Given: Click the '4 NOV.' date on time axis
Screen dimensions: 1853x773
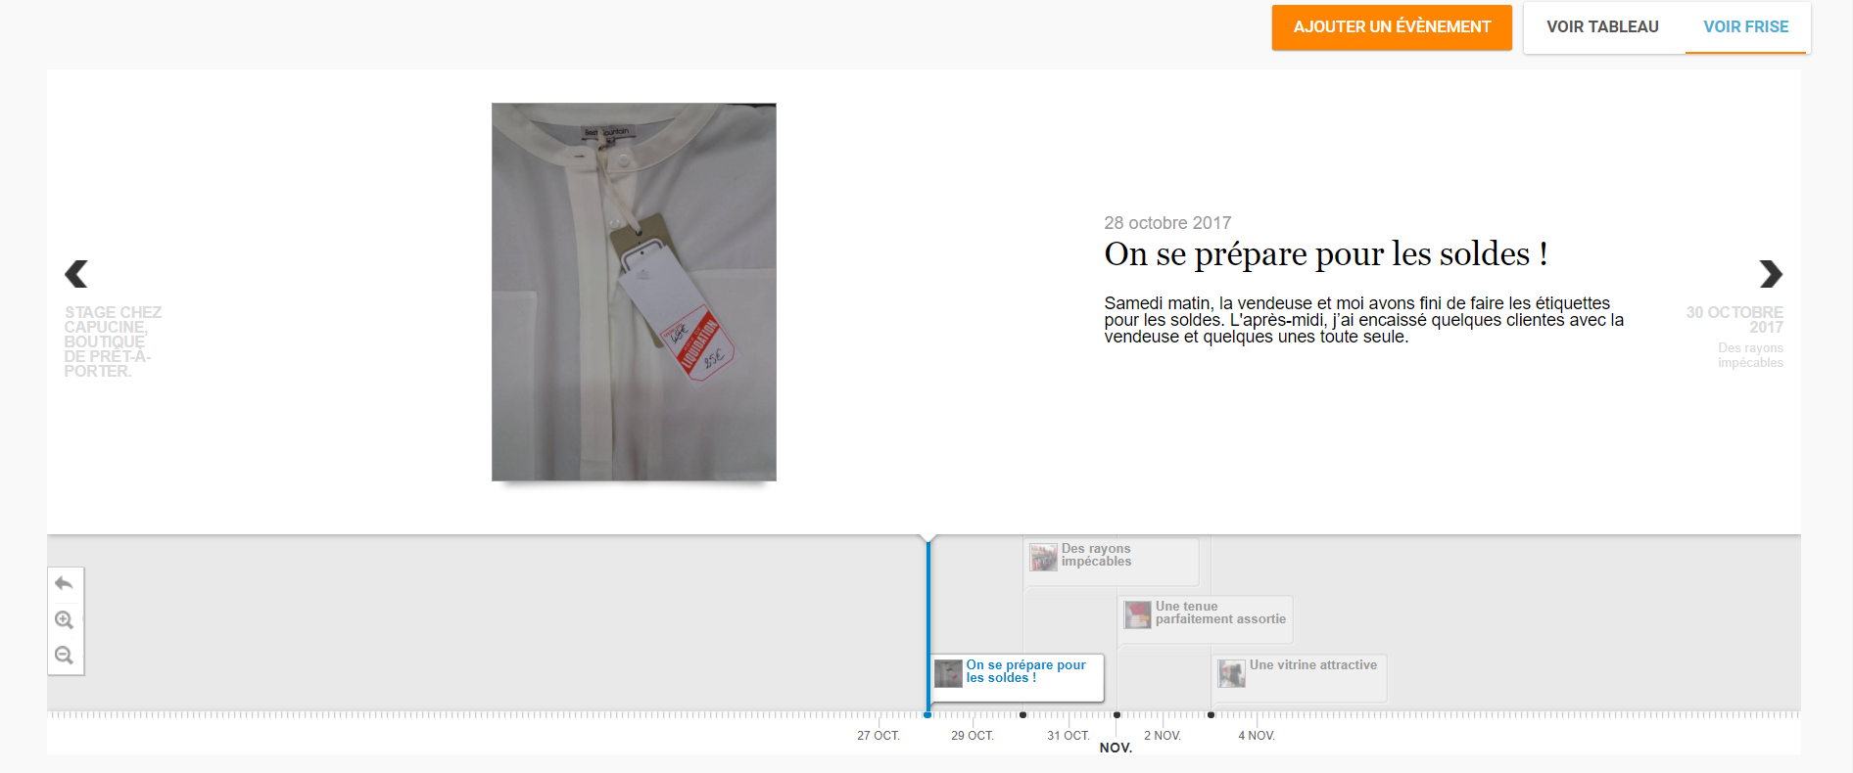Looking at the screenshot, I should pyautogui.click(x=1256, y=736).
